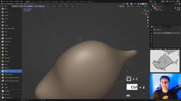
Task: Select the Multi-plane Scrape brush
Action: click(11, 29)
